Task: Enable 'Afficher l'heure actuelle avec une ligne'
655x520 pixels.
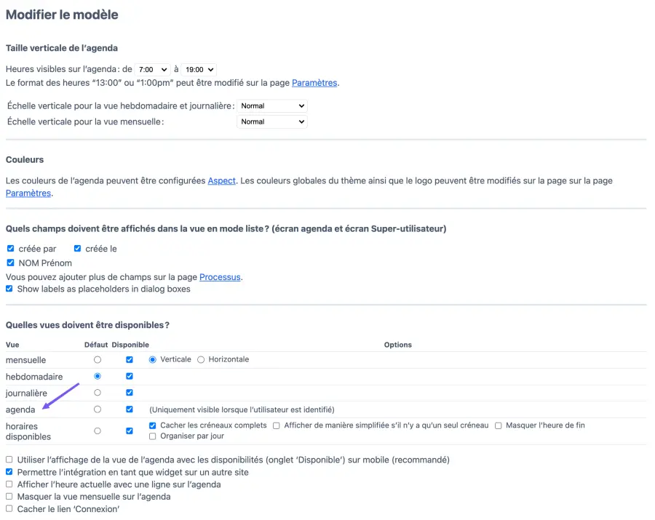Action: click(9, 484)
